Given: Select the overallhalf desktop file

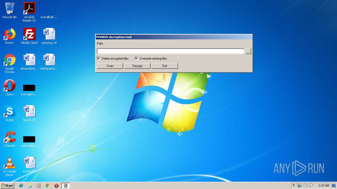Looking at the screenshot, I should click(x=49, y=13).
